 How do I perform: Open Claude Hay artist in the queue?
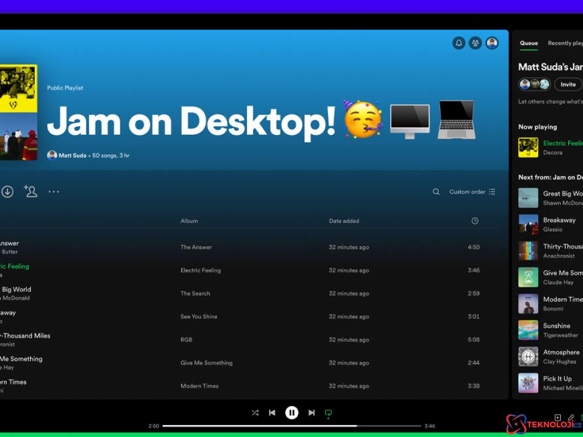[558, 282]
